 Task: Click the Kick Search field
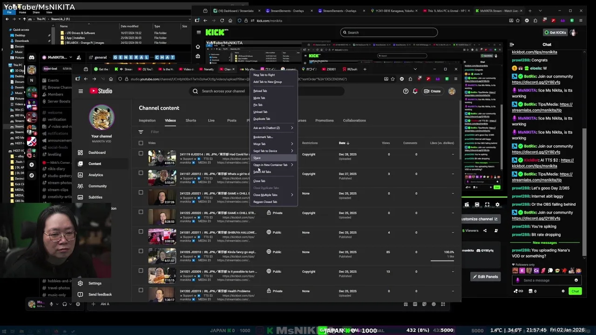[389, 33]
